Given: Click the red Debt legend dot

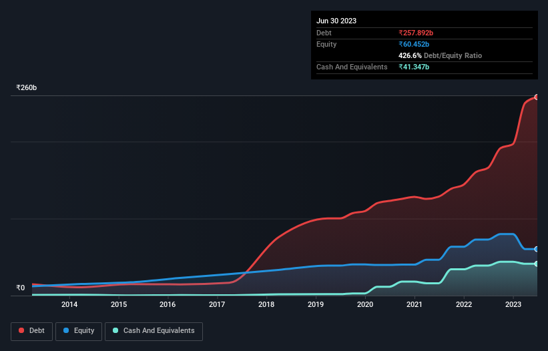Looking at the screenshot, I should click(x=21, y=330).
